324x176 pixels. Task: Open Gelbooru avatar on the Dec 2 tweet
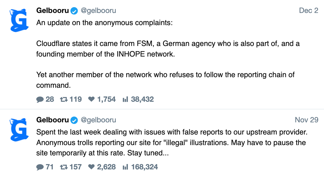[19, 20]
